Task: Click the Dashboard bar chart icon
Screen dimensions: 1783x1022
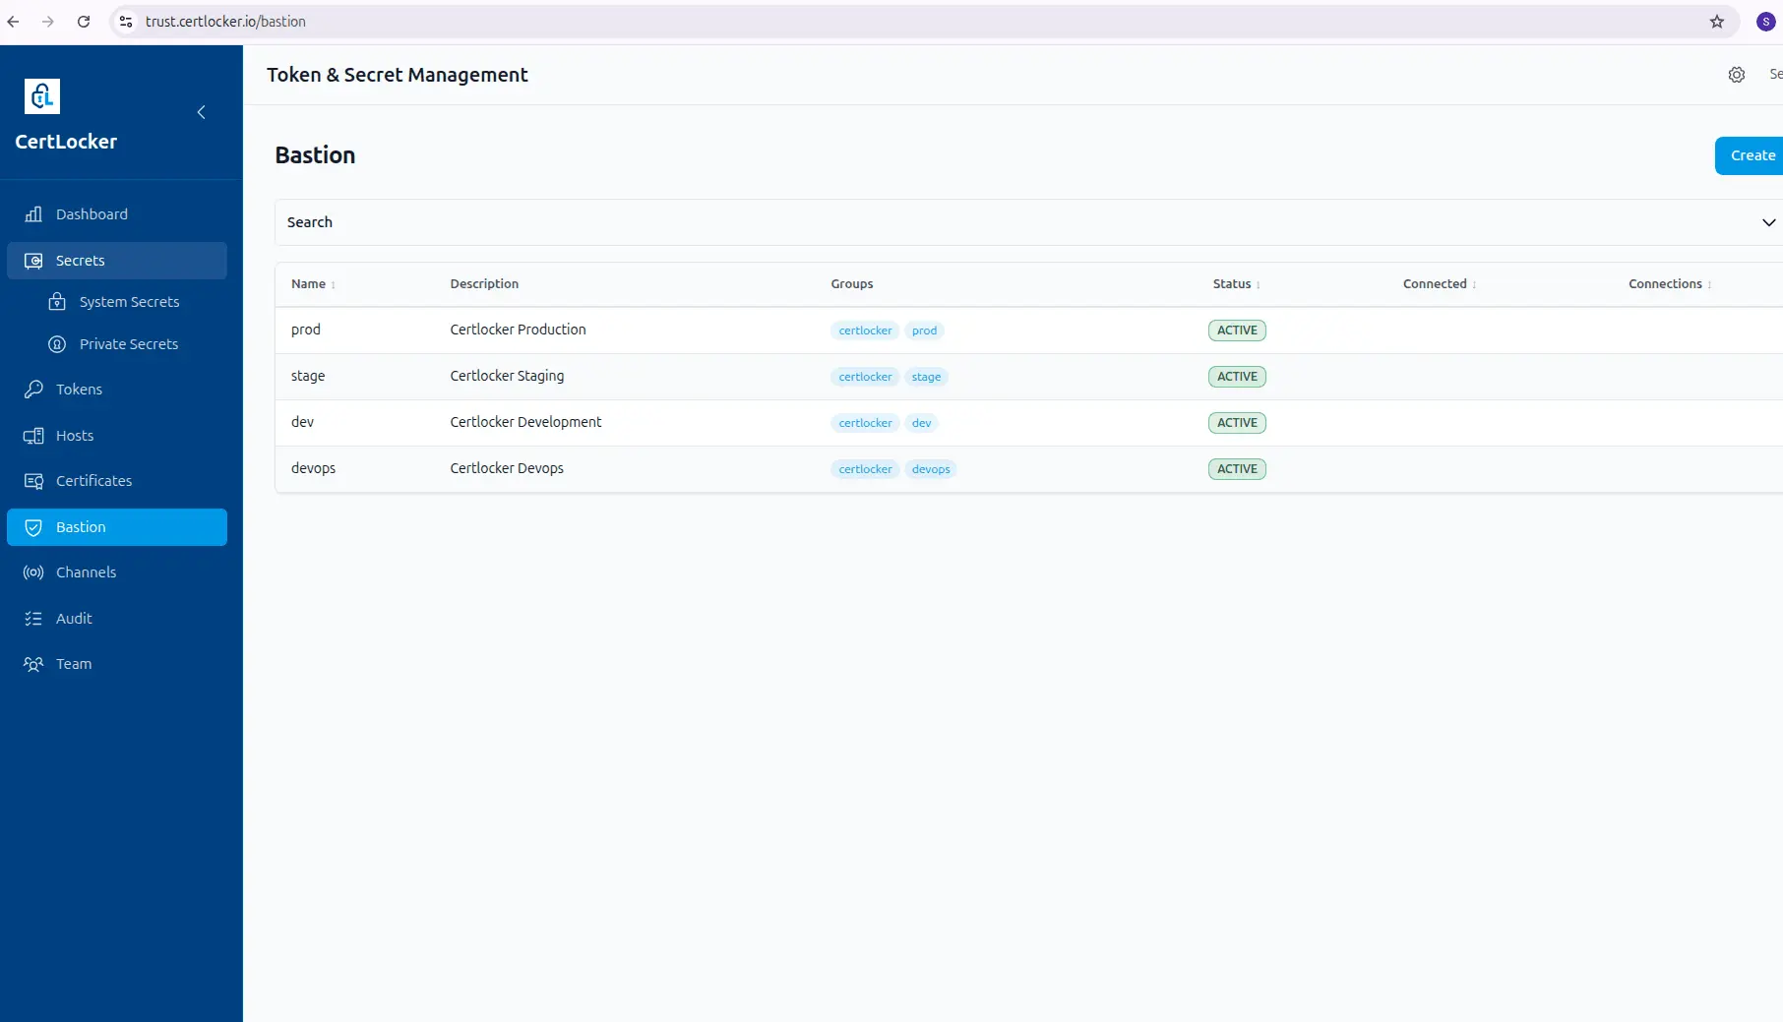Action: (x=33, y=214)
